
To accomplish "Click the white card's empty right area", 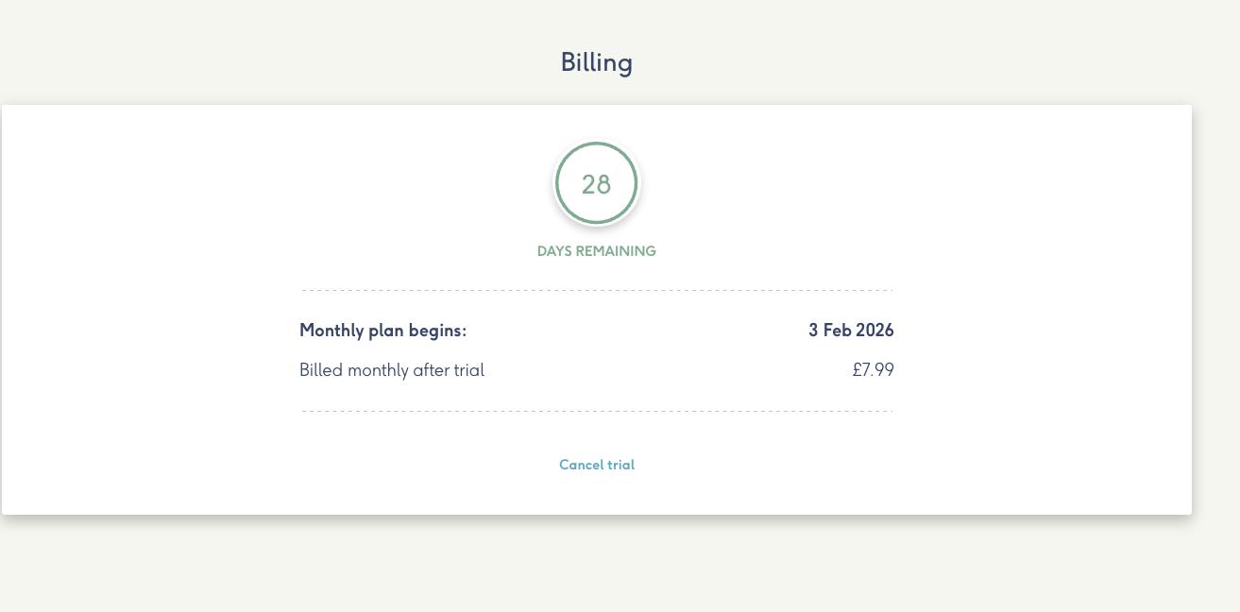I will pyautogui.click(x=1048, y=312).
